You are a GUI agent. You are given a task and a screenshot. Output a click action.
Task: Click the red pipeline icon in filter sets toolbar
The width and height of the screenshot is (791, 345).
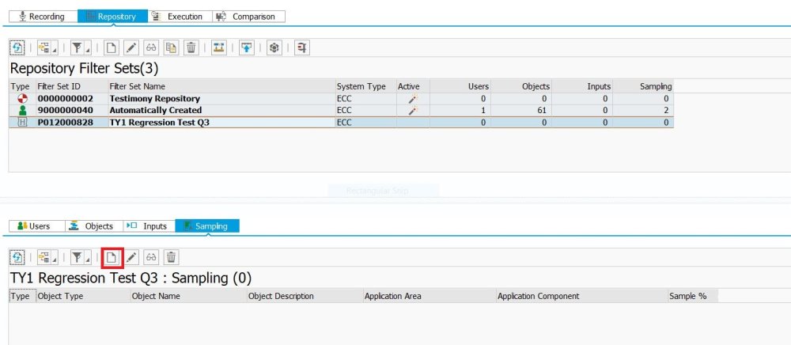tap(301, 48)
